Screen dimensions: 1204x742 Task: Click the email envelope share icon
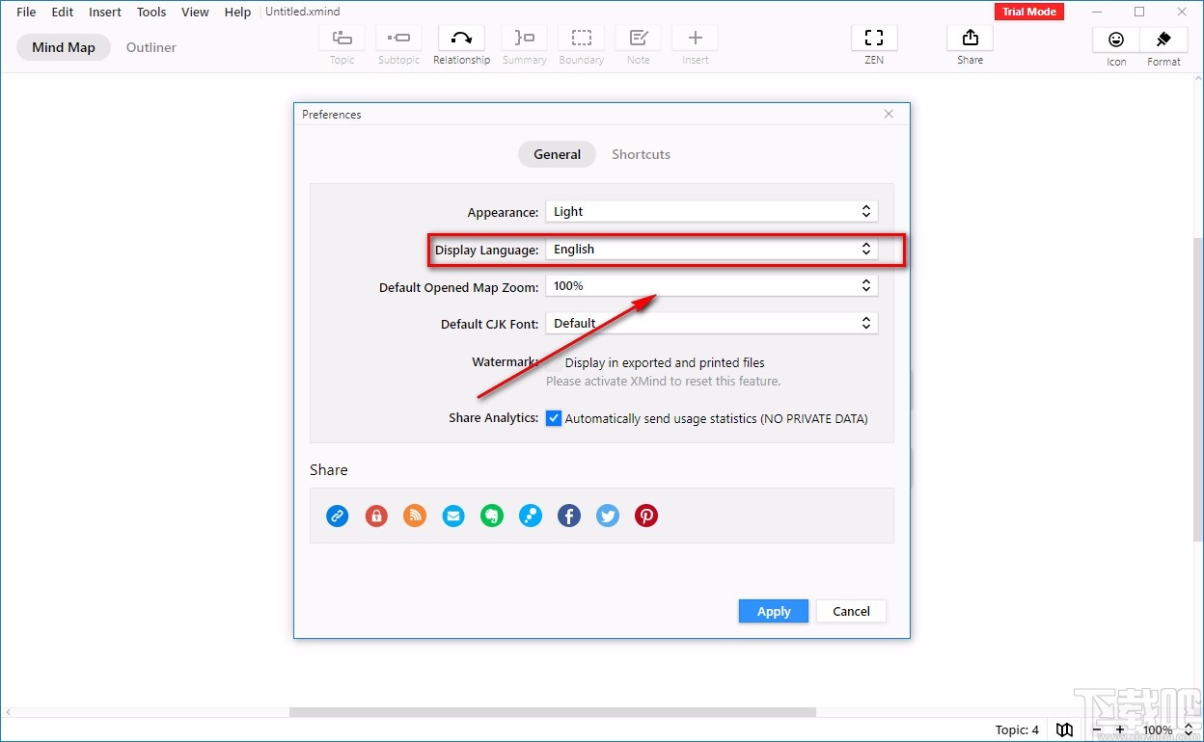click(453, 516)
